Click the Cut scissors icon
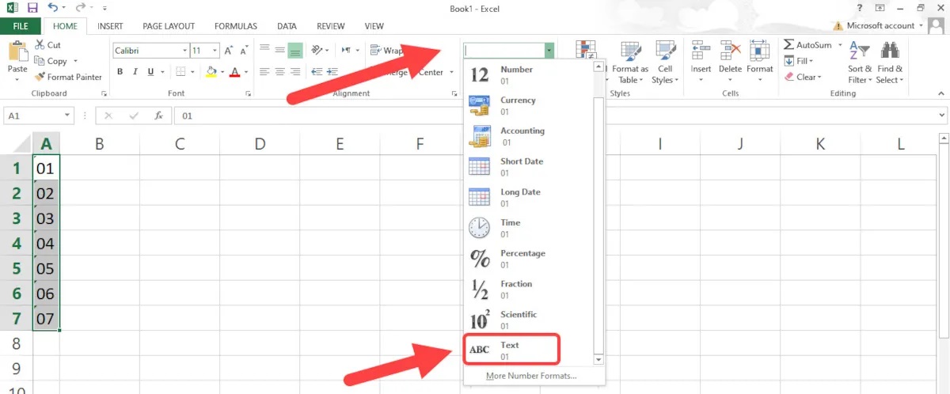 (40, 45)
